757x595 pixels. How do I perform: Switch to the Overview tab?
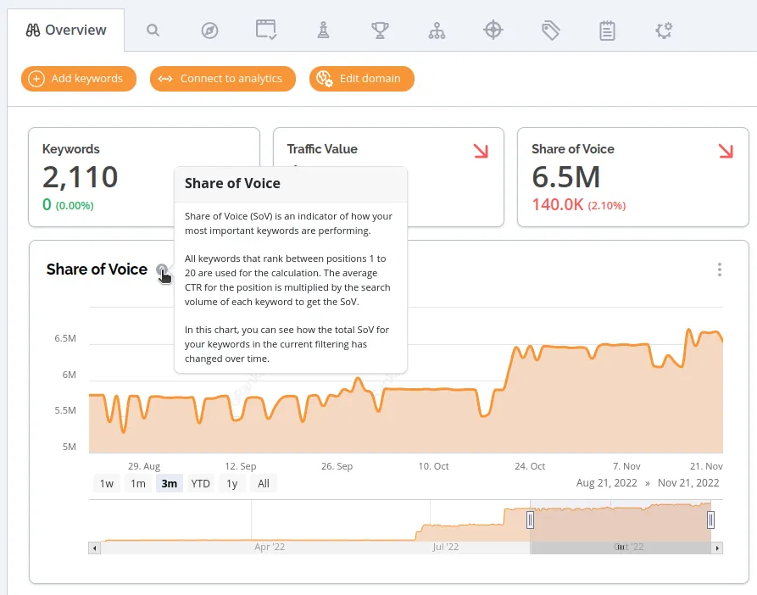click(65, 29)
